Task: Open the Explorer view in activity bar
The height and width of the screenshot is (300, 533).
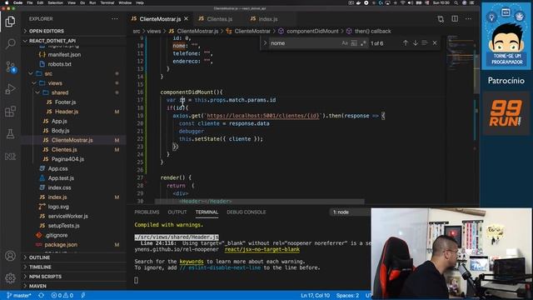Action: click(10, 22)
